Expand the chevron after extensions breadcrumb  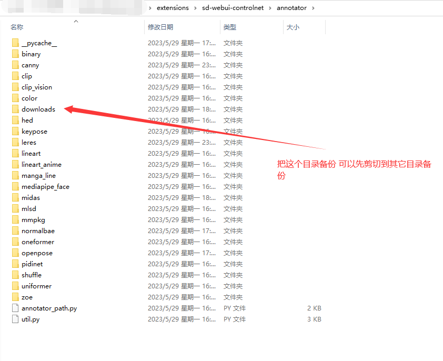[x=195, y=8]
